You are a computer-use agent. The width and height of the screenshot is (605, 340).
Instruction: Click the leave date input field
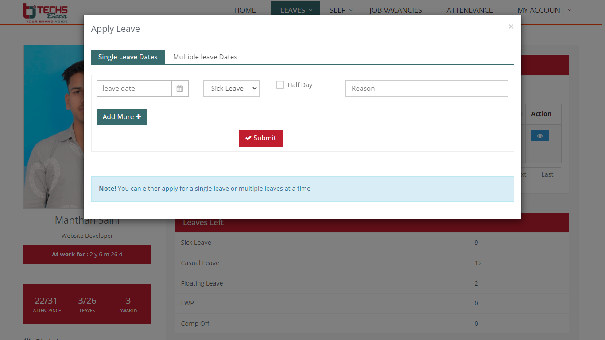[x=134, y=89]
